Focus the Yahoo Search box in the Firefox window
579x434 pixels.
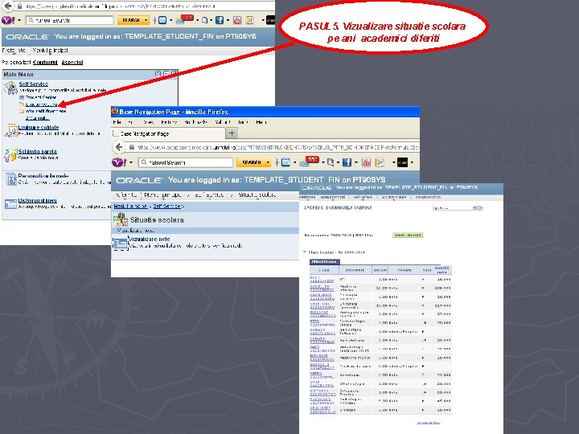pos(186,162)
